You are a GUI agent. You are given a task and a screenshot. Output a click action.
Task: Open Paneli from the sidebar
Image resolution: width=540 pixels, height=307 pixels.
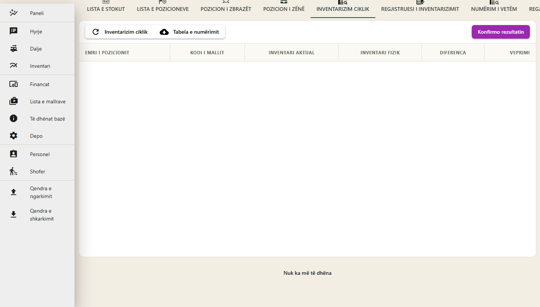(37, 13)
